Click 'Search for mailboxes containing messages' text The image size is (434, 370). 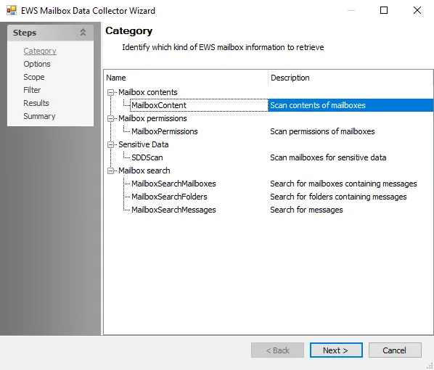(x=343, y=184)
